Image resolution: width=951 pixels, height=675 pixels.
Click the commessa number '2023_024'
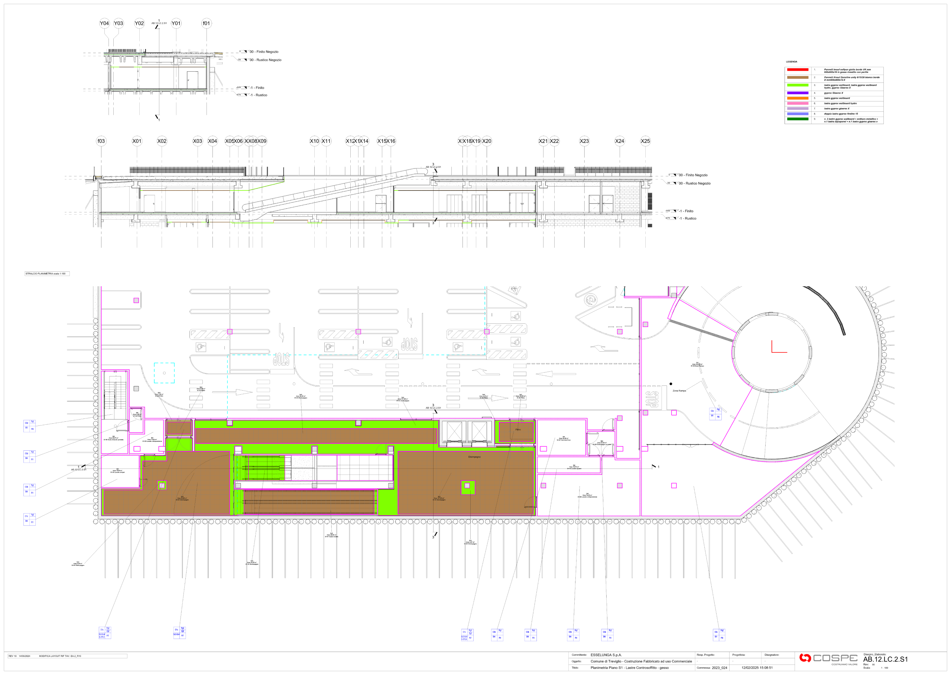point(720,668)
